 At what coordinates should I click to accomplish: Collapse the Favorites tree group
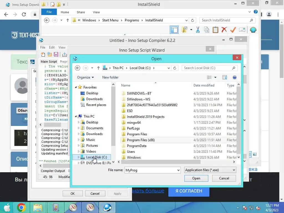(76, 87)
